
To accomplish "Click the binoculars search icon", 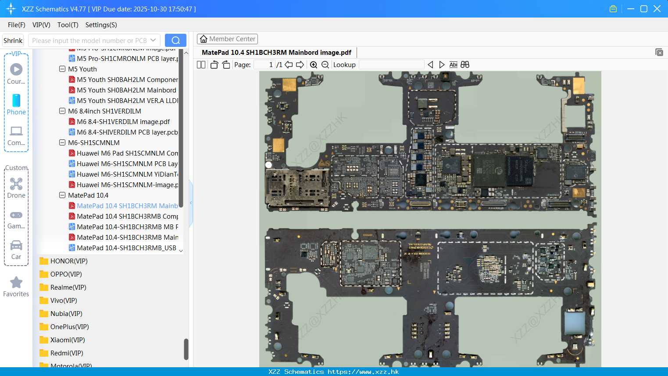I will [465, 65].
